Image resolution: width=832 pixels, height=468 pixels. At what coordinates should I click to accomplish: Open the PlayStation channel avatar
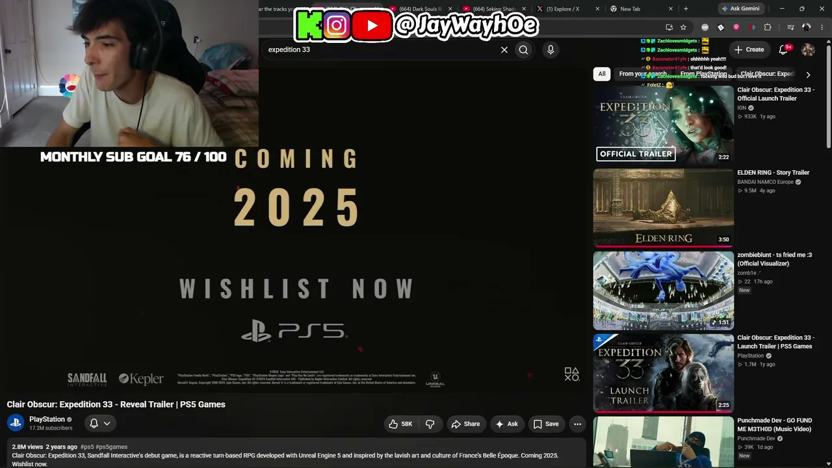[x=16, y=423]
